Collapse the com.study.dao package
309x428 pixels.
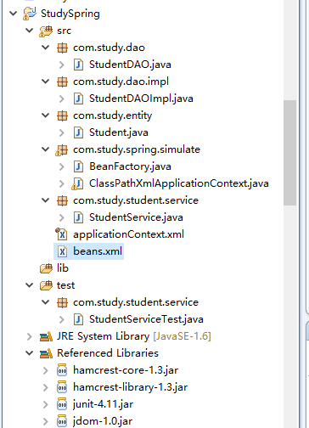pos(46,48)
